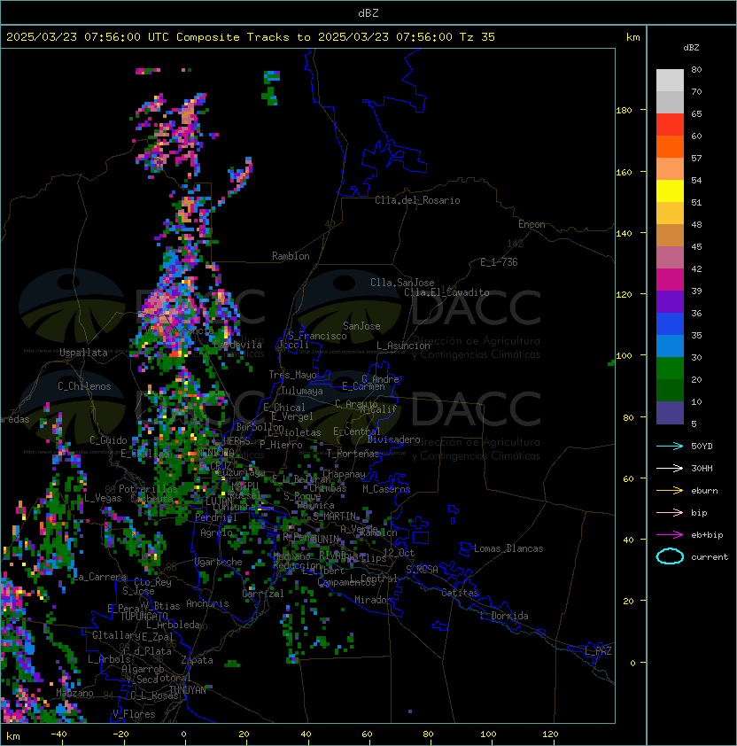
Task: Click the 'Encon' map label
Action: (x=531, y=224)
